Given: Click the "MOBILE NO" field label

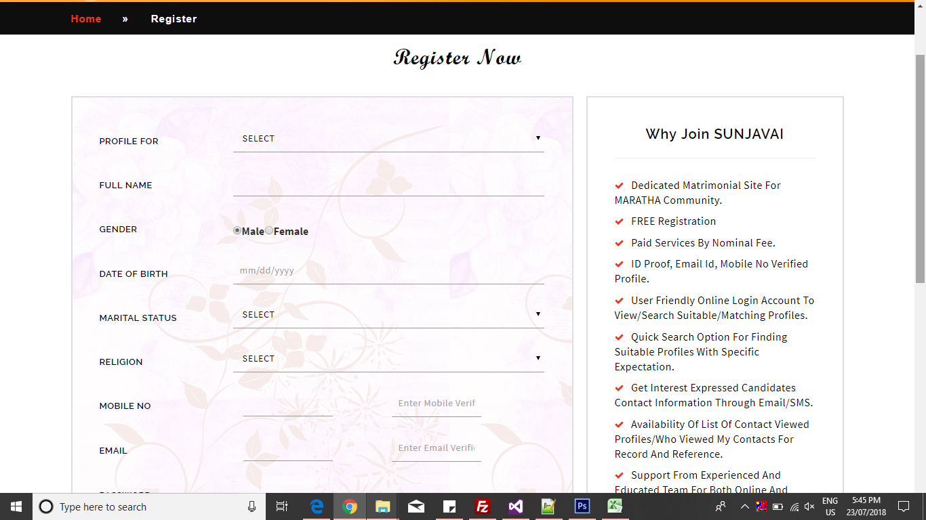Looking at the screenshot, I should point(125,406).
